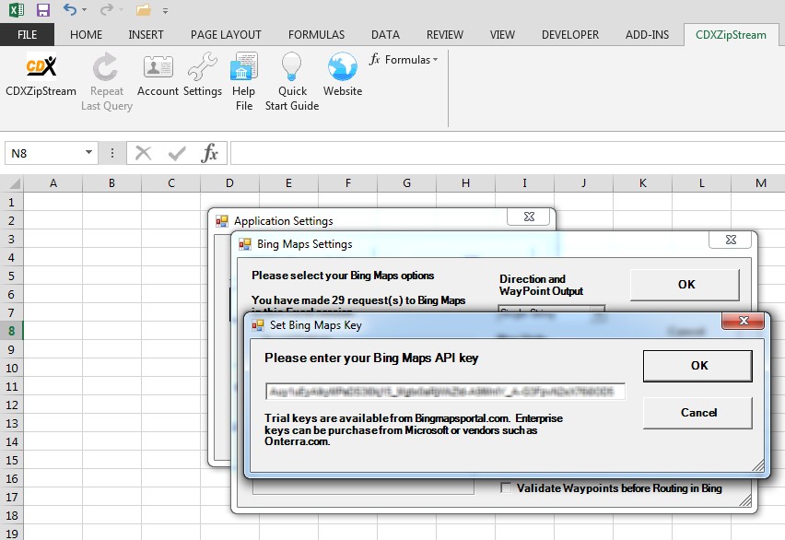Viewport: 785px width, 540px height.
Task: Select column L header
Action: point(702,183)
